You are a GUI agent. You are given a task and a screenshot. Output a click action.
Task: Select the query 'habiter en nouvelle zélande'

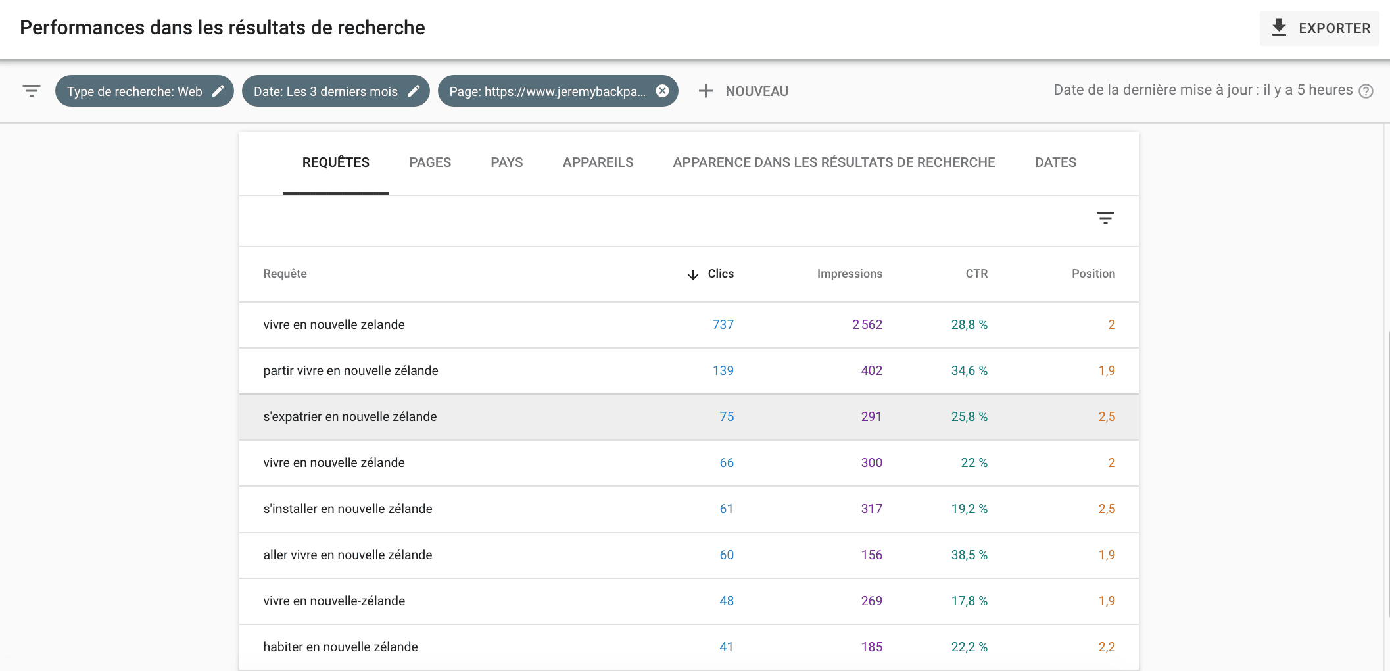coord(341,647)
